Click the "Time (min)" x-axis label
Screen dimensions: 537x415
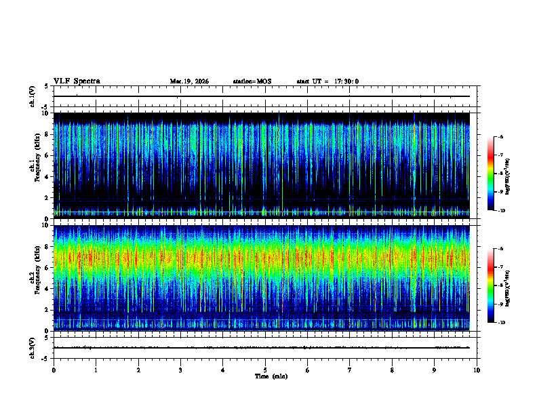tap(271, 376)
